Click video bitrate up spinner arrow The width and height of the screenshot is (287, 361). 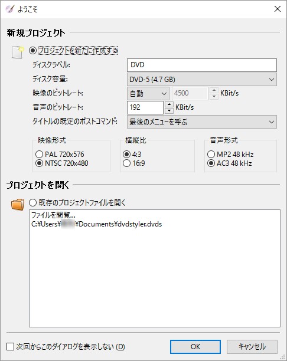pos(214,90)
